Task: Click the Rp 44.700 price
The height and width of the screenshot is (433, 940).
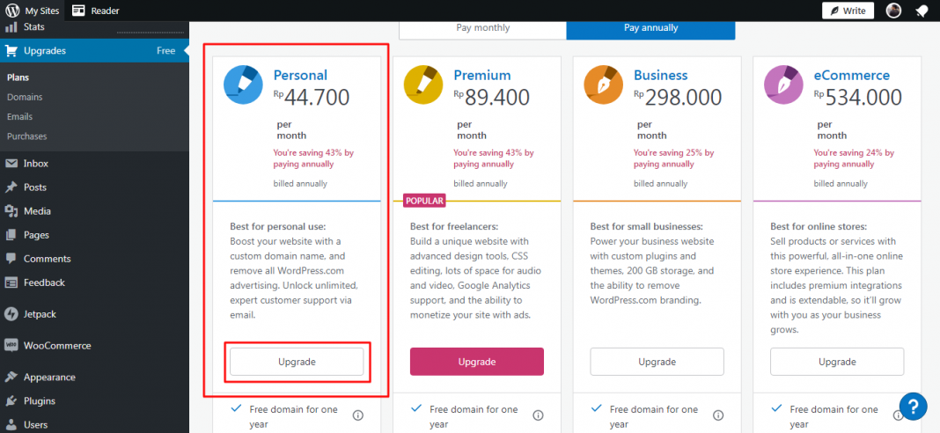Action: pos(312,97)
